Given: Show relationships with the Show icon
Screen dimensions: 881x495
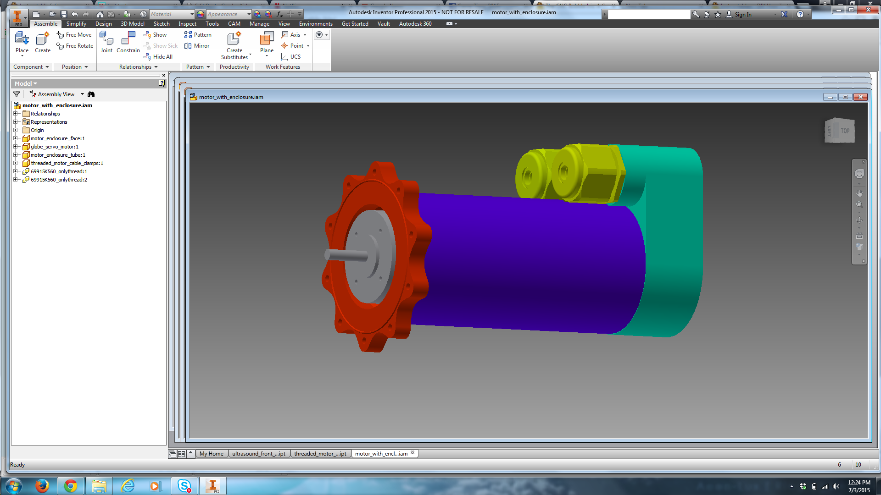Looking at the screenshot, I should (x=155, y=35).
